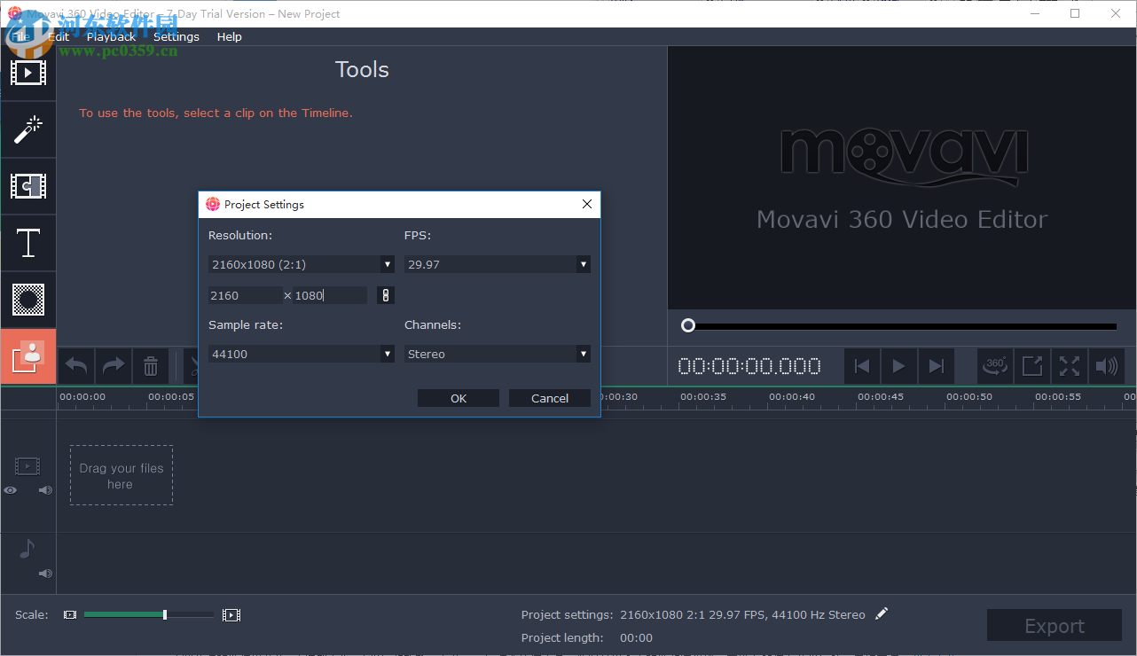Image resolution: width=1137 pixels, height=656 pixels.
Task: Select the Import media tool in sidebar
Action: pyautogui.click(x=27, y=73)
